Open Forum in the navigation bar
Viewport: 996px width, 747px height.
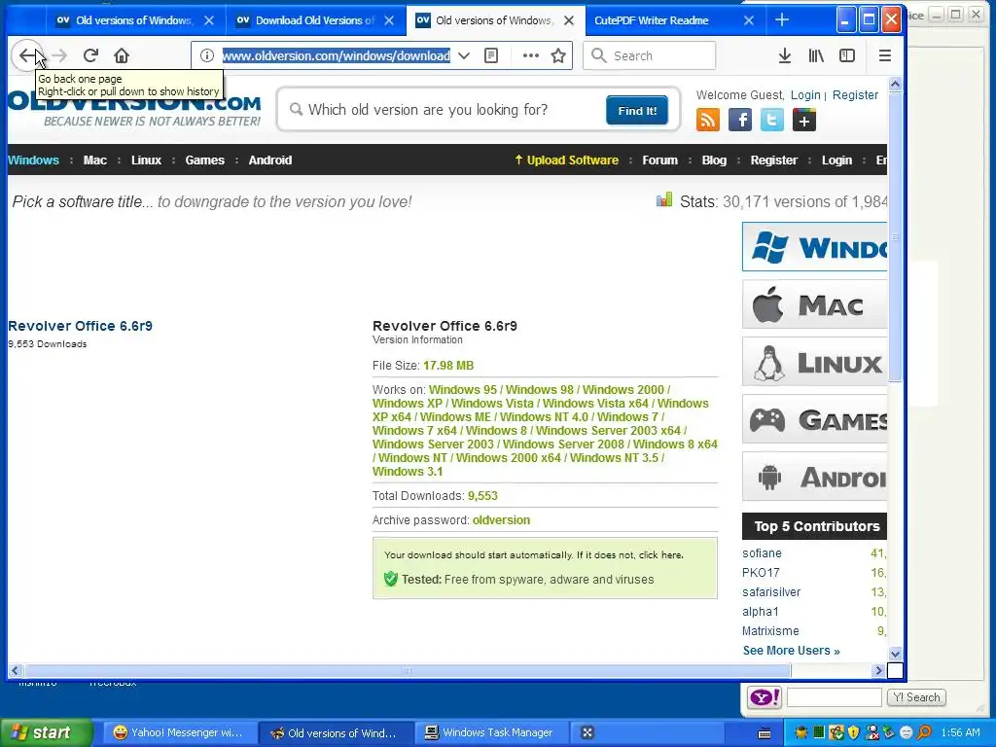[659, 160]
